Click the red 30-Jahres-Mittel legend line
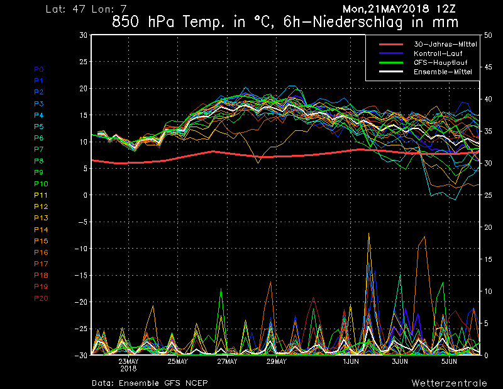This screenshot has height=389, width=503. (390, 45)
